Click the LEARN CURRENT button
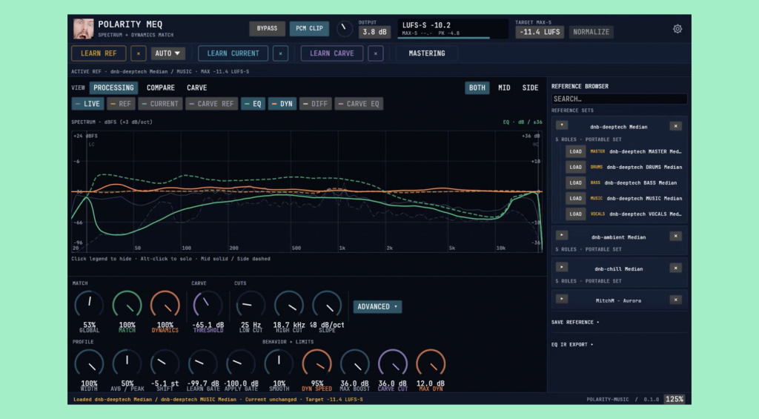The width and height of the screenshot is (759, 419). tap(233, 53)
